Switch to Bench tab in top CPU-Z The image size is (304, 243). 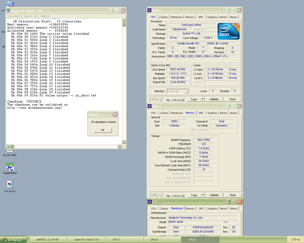223,17
